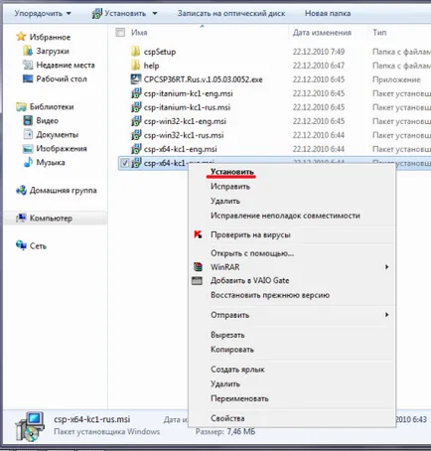Click the WinRAR books icon
This screenshot has height=451, width=431.
click(198, 267)
